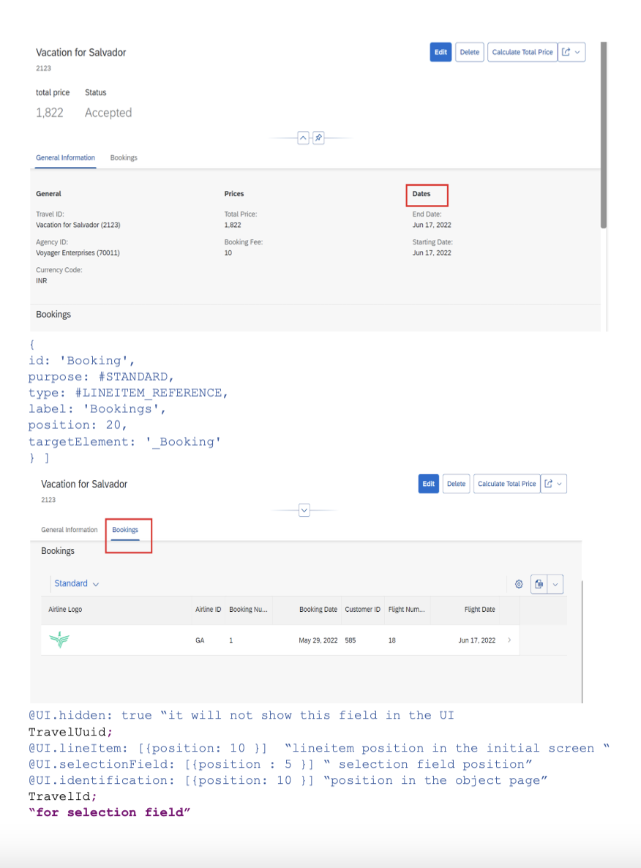Image resolution: width=641 pixels, height=868 pixels.
Task: Click 'May 29, 2022' booking date cell
Action: pyautogui.click(x=318, y=640)
